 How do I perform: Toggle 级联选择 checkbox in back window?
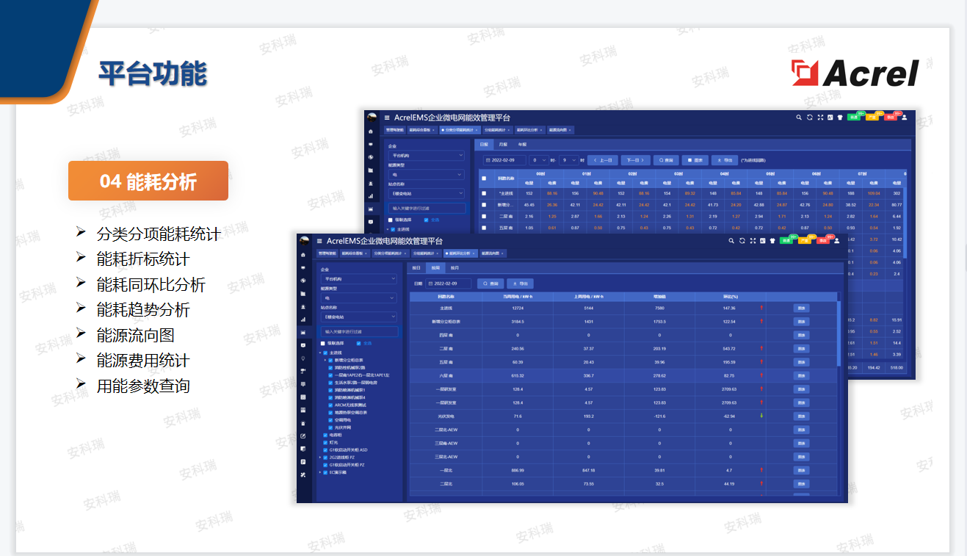tap(390, 220)
